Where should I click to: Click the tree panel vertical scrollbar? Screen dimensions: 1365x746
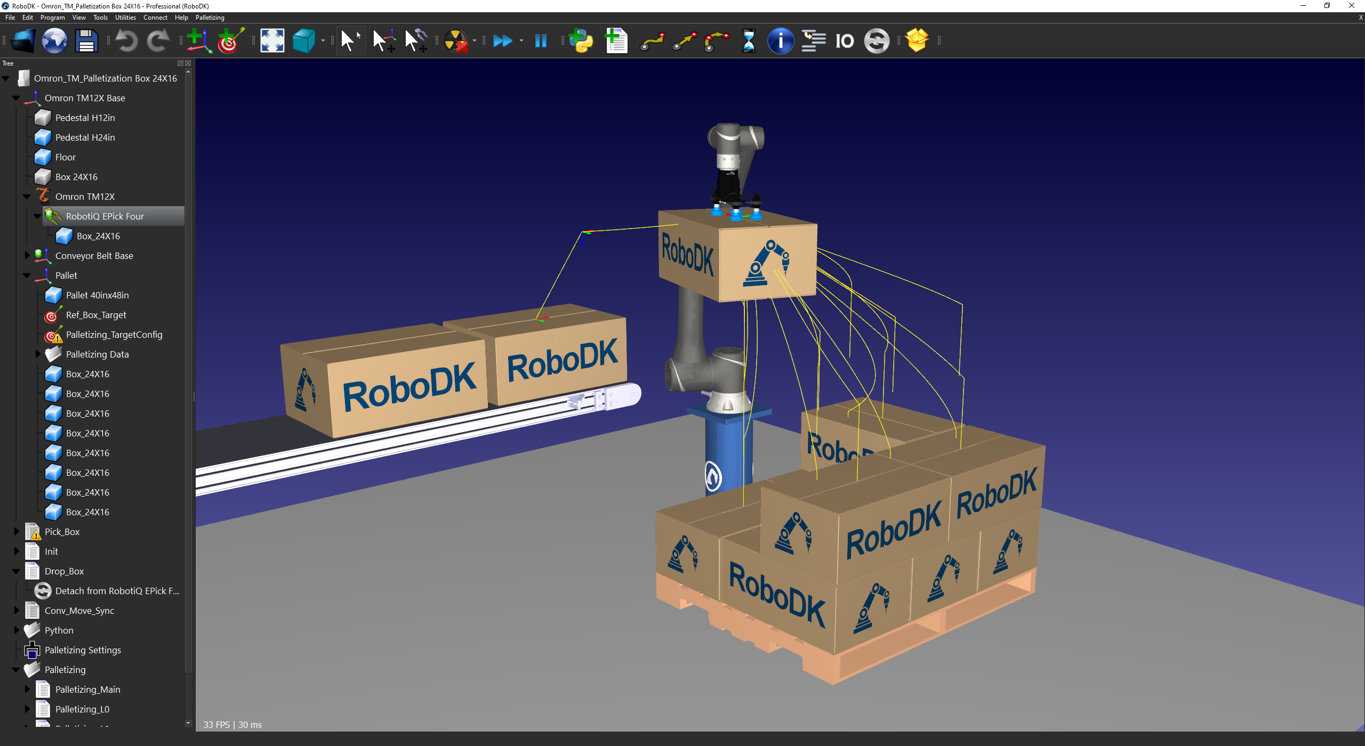click(188, 373)
